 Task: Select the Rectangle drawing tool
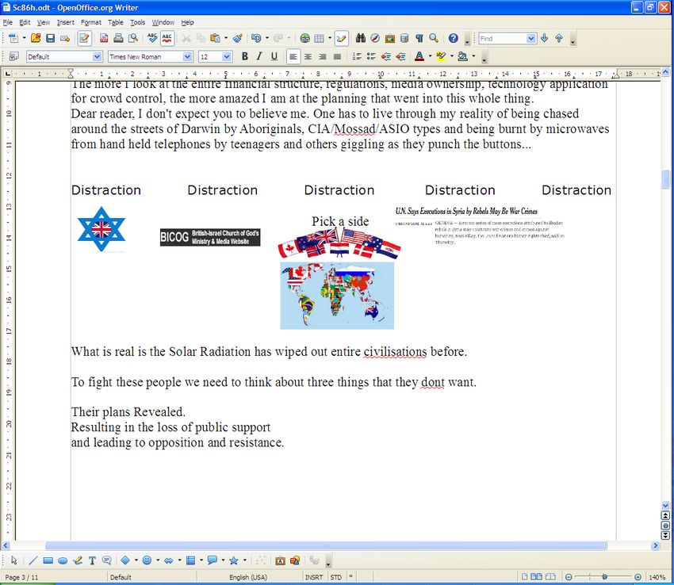48,560
